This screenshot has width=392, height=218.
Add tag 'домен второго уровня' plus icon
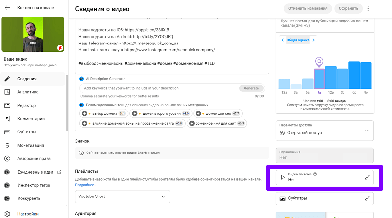pyautogui.click(x=134, y=113)
